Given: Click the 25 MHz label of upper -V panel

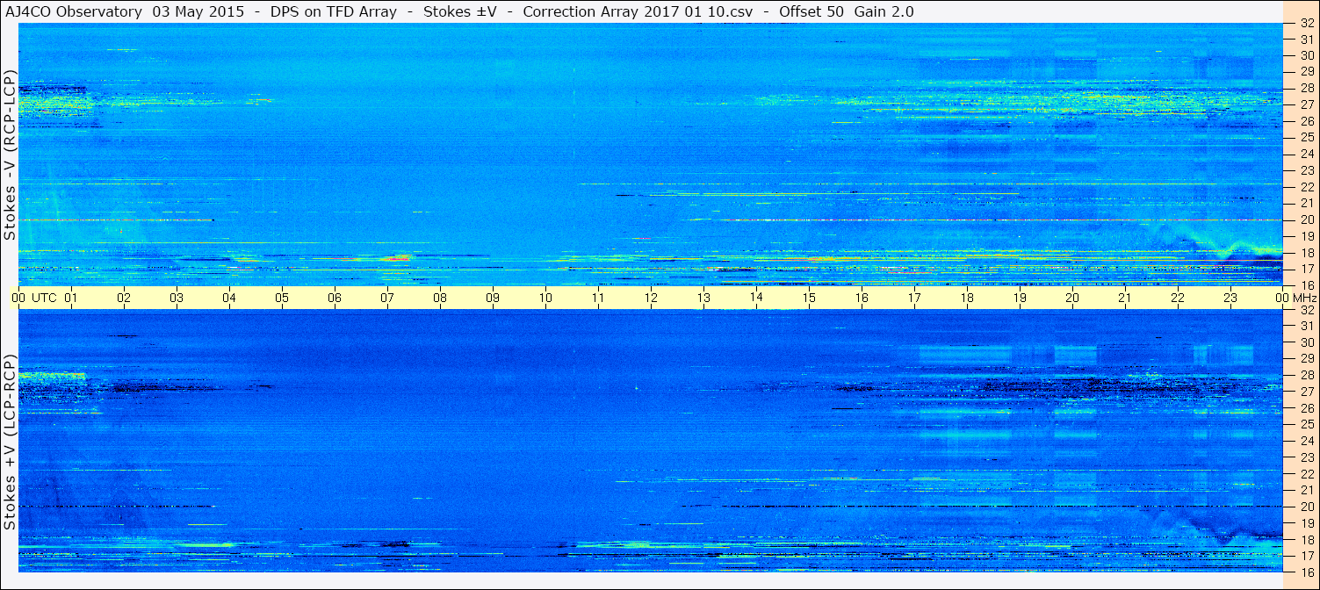Looking at the screenshot, I should click(x=1306, y=138).
